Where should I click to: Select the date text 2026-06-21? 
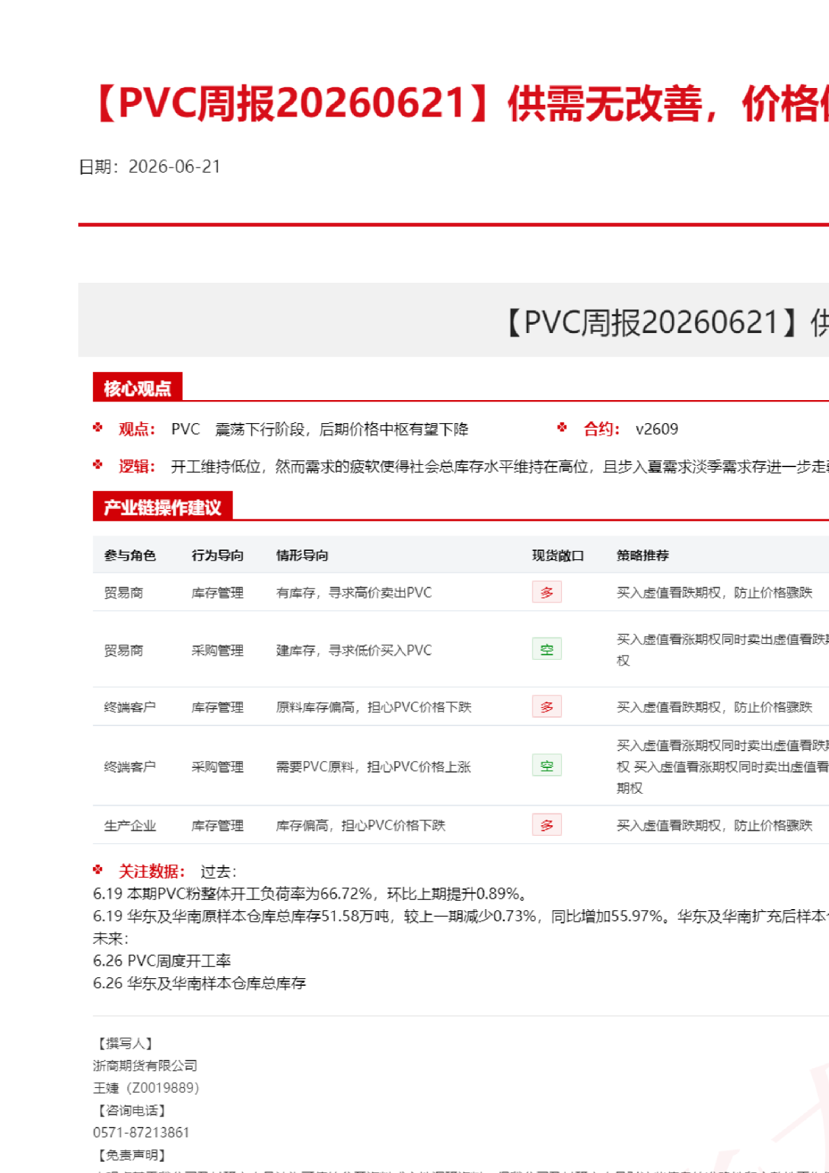[174, 167]
